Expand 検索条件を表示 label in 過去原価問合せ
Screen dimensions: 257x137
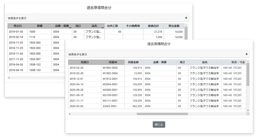click(x=17, y=18)
